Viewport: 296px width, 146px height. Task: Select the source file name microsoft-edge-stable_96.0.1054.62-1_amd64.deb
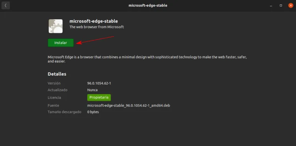pyautogui.click(x=128, y=105)
